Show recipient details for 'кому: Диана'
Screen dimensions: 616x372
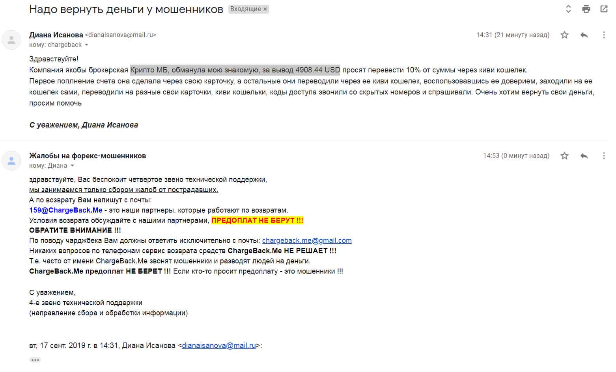click(x=72, y=166)
